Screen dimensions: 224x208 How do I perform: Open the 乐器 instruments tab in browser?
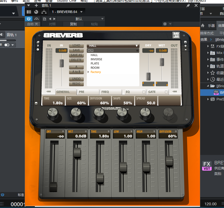tap(211, 26)
